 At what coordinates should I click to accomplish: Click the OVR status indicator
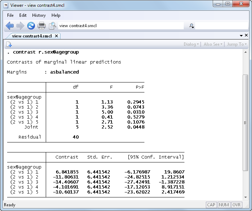(236, 205)
